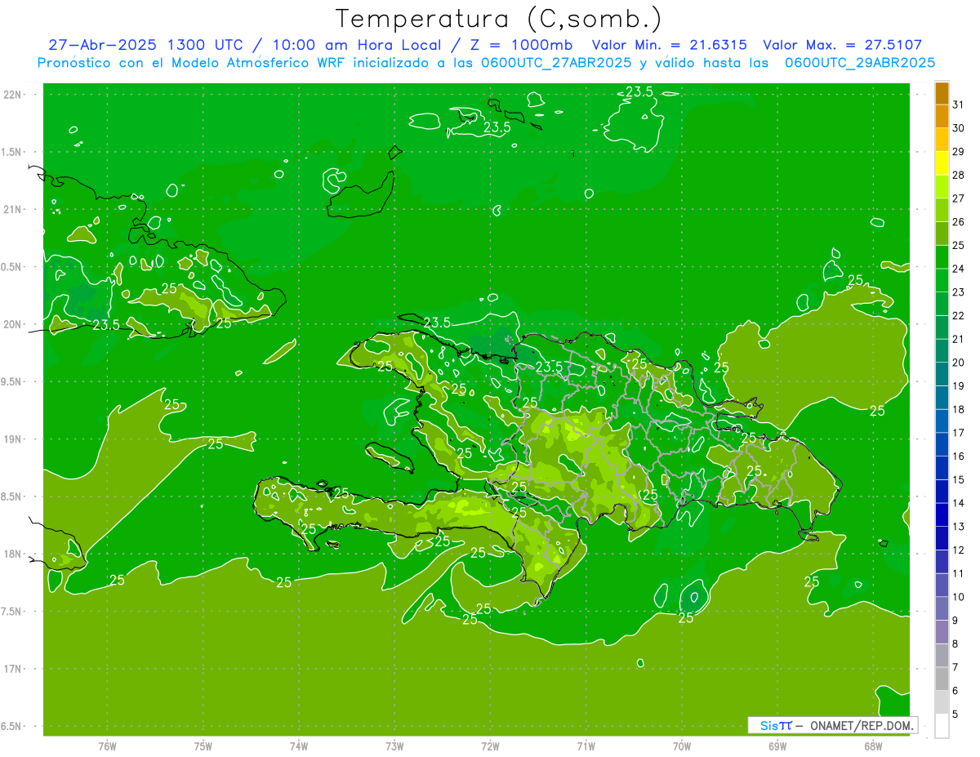Click the purple legend swatch between 9 and 10

[942, 608]
